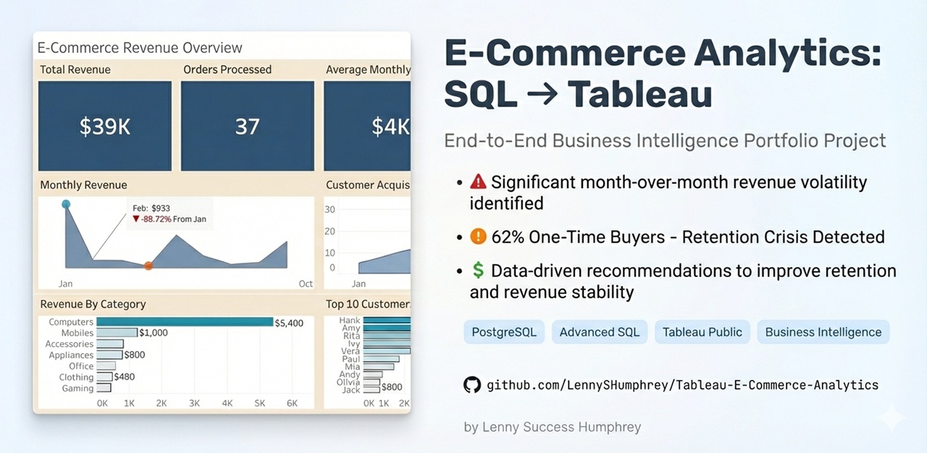This screenshot has width=927, height=453.
Task: Click the Hank bar in Top 10 Customers
Action: point(387,321)
